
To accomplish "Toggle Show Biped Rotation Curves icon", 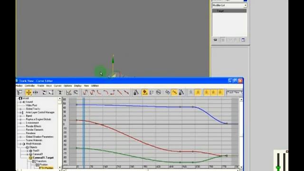I will [x=198, y=93].
